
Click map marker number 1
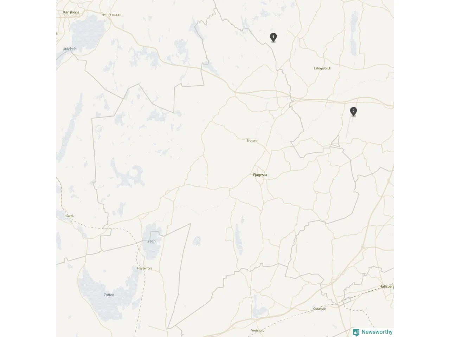(273, 37)
